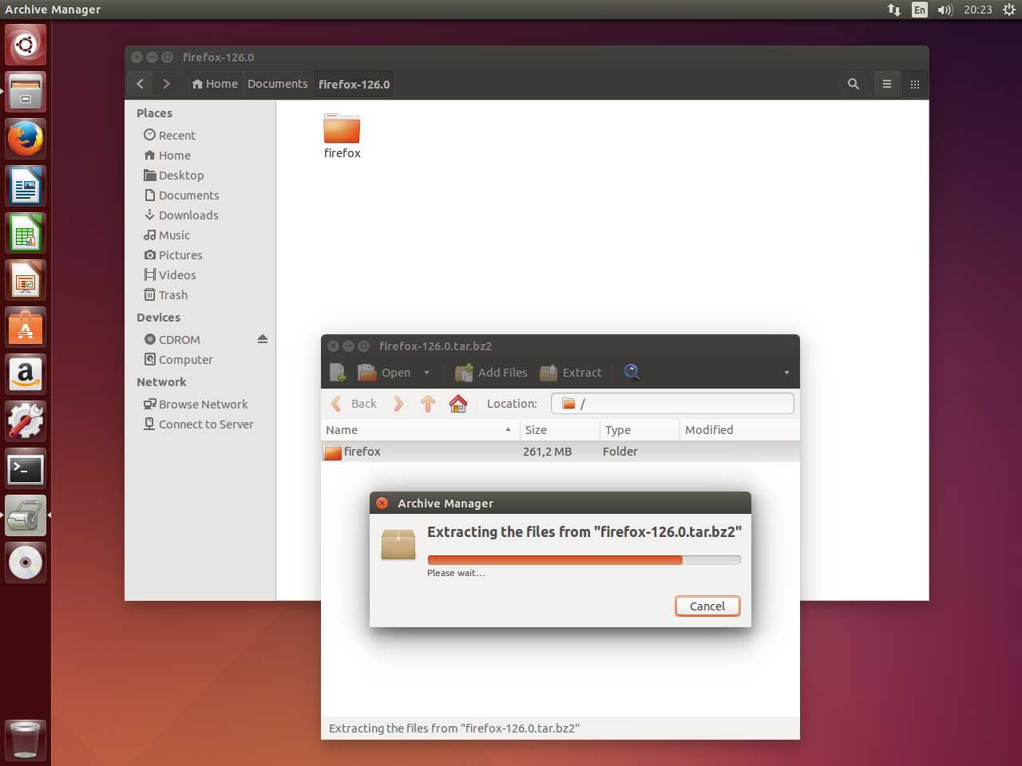
Task: Select Computer under Devices
Action: point(185,360)
